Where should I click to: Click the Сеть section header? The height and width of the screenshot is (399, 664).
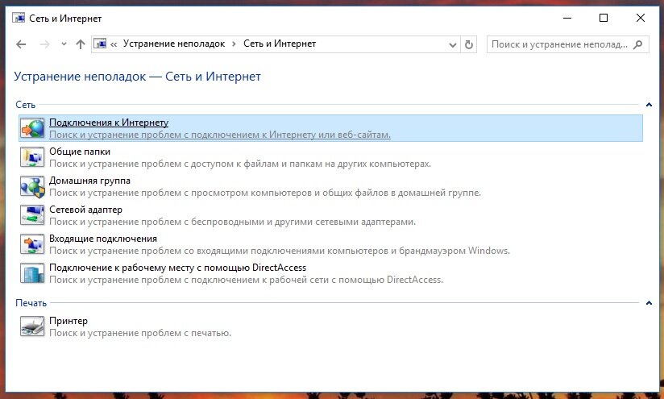26,105
